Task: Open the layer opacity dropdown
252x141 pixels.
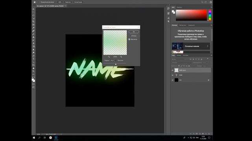Action: [x=205, y=63]
